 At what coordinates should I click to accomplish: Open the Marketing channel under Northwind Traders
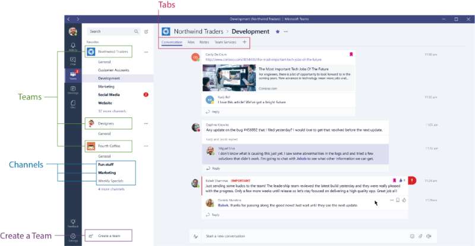tap(106, 87)
